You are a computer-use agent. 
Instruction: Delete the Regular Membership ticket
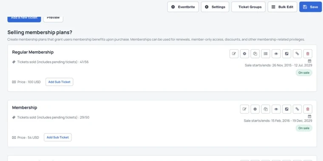click(x=308, y=54)
